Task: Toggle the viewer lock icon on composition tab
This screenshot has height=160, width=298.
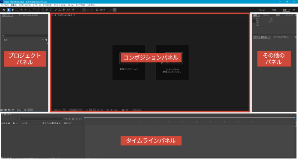Action: pyautogui.click(x=55, y=15)
